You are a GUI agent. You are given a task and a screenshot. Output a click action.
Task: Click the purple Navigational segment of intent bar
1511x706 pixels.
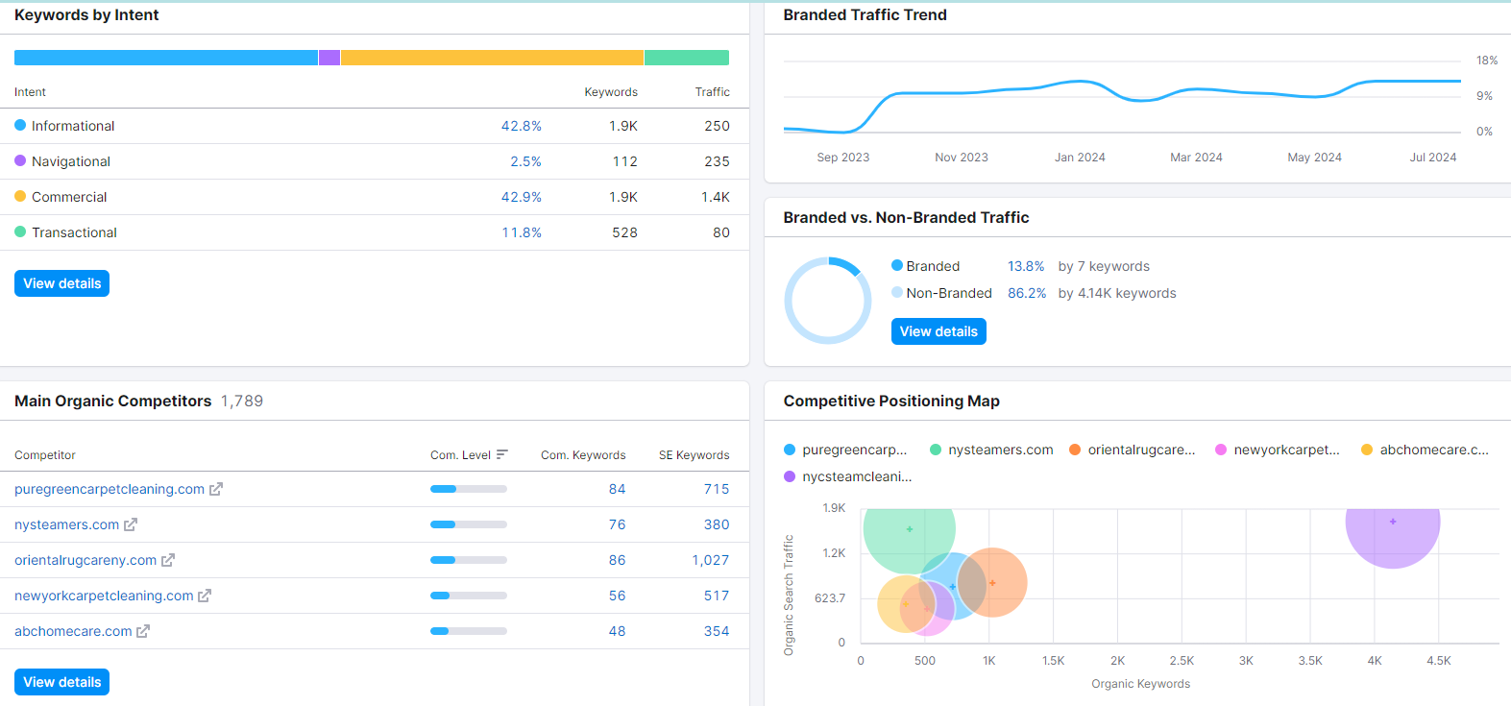tap(329, 58)
